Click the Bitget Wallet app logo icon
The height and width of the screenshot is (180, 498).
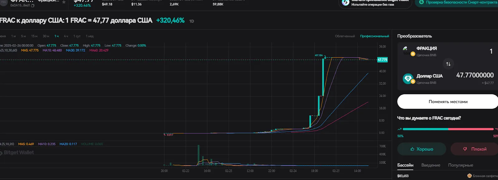pyautogui.click(x=345, y=2)
